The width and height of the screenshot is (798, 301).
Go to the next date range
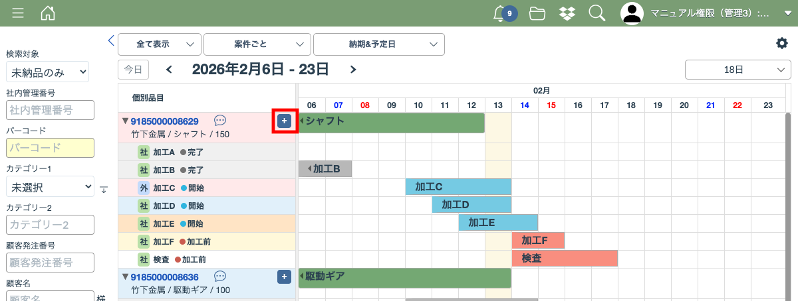click(x=353, y=70)
